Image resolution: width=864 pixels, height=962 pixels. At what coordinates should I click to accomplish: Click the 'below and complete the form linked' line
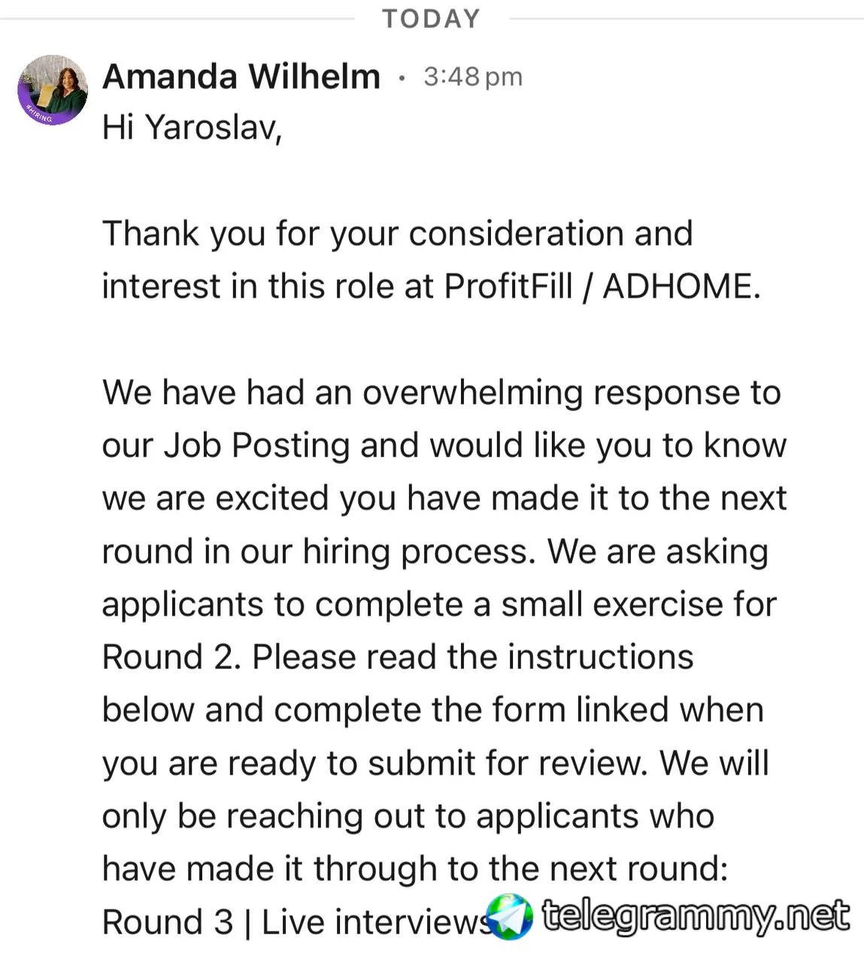pos(433,710)
